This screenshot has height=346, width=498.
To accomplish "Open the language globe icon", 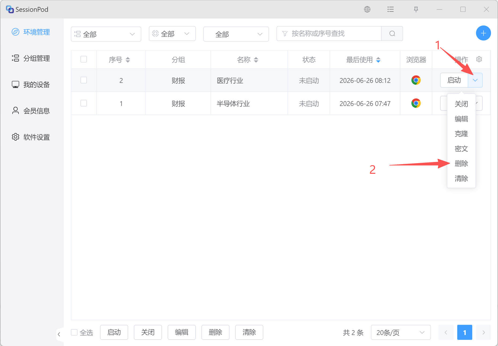I will click(367, 9).
